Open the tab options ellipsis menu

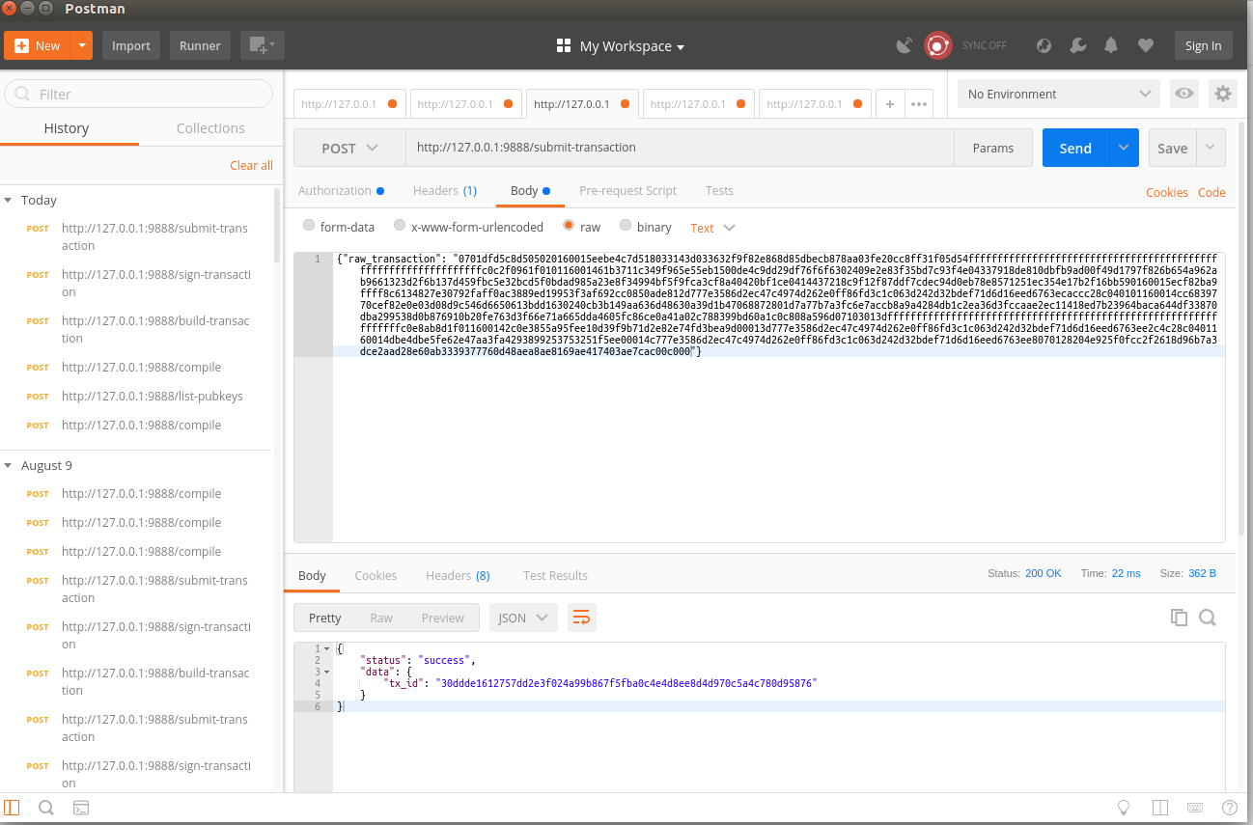(918, 104)
